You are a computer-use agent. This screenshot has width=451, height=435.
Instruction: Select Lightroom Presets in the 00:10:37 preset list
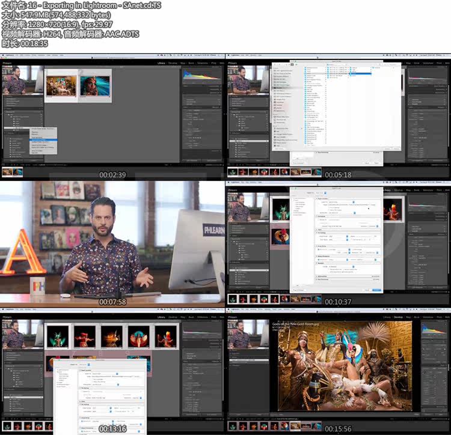(299, 198)
